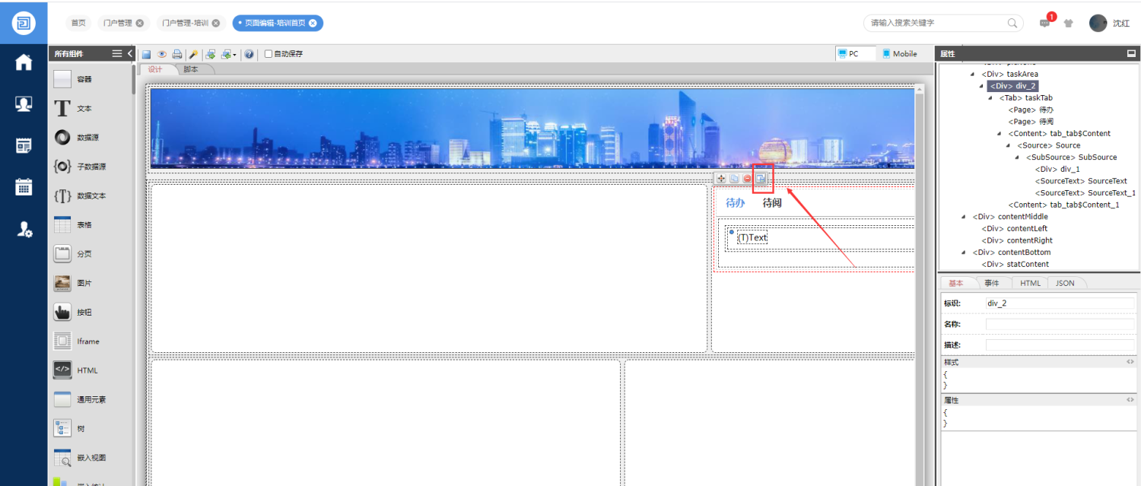
Task: Select the 按钮 button component
Action: (73, 313)
